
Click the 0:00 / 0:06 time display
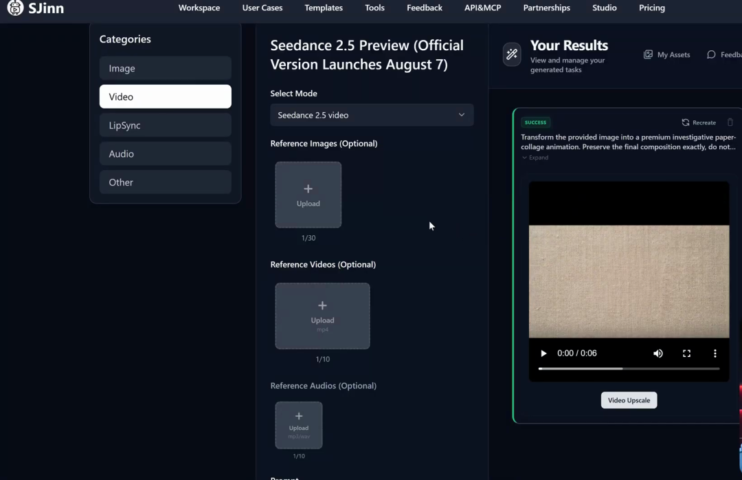tap(577, 353)
